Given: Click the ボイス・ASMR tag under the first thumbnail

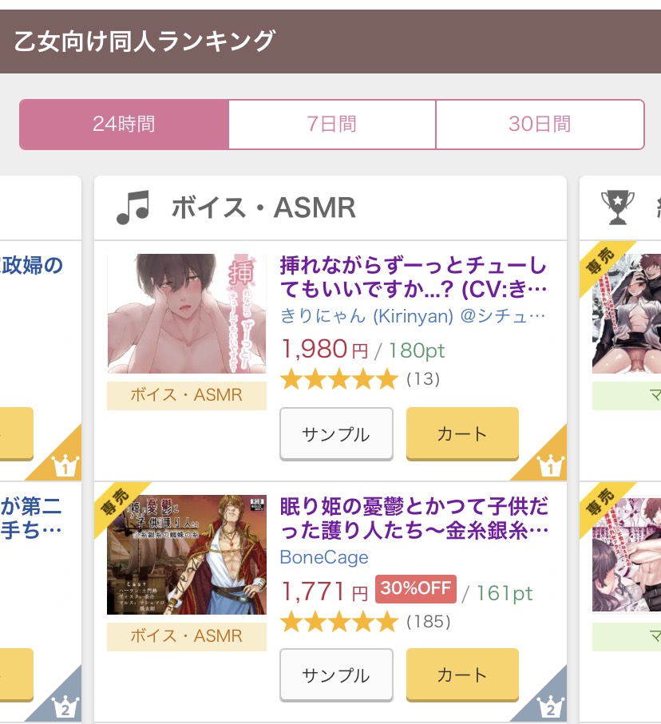Looking at the screenshot, I should [187, 395].
